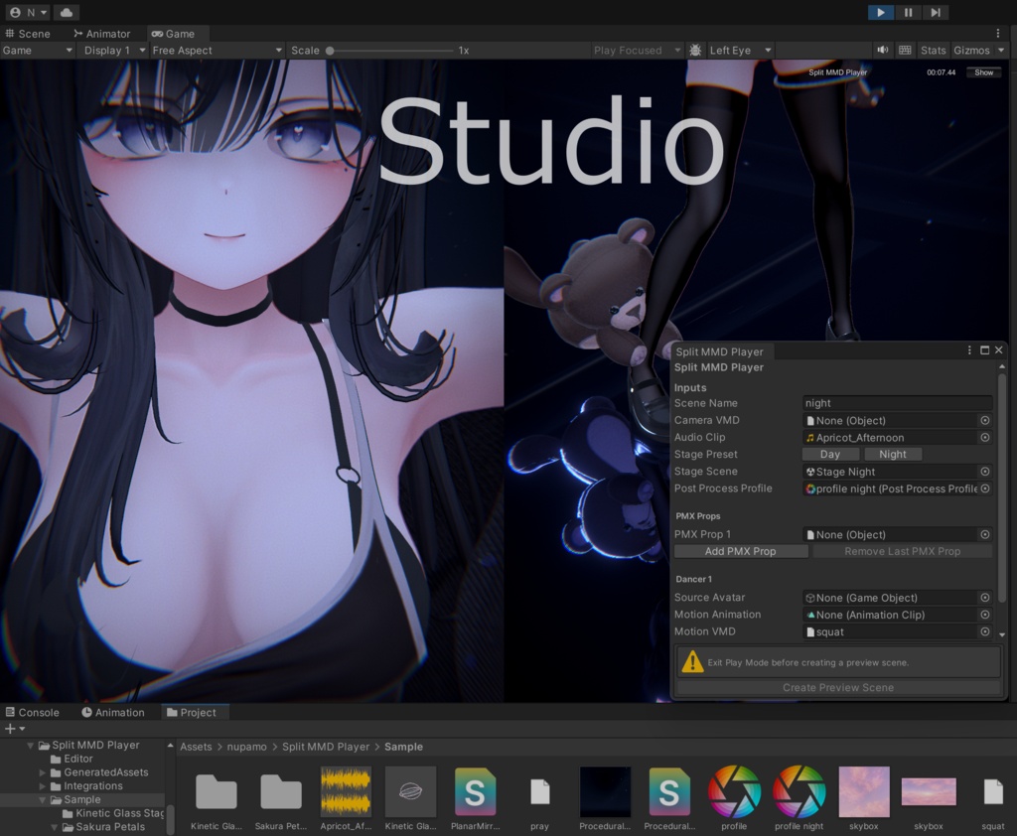The image size is (1017, 836).
Task: Pause playback with the Pause button
Action: click(908, 12)
